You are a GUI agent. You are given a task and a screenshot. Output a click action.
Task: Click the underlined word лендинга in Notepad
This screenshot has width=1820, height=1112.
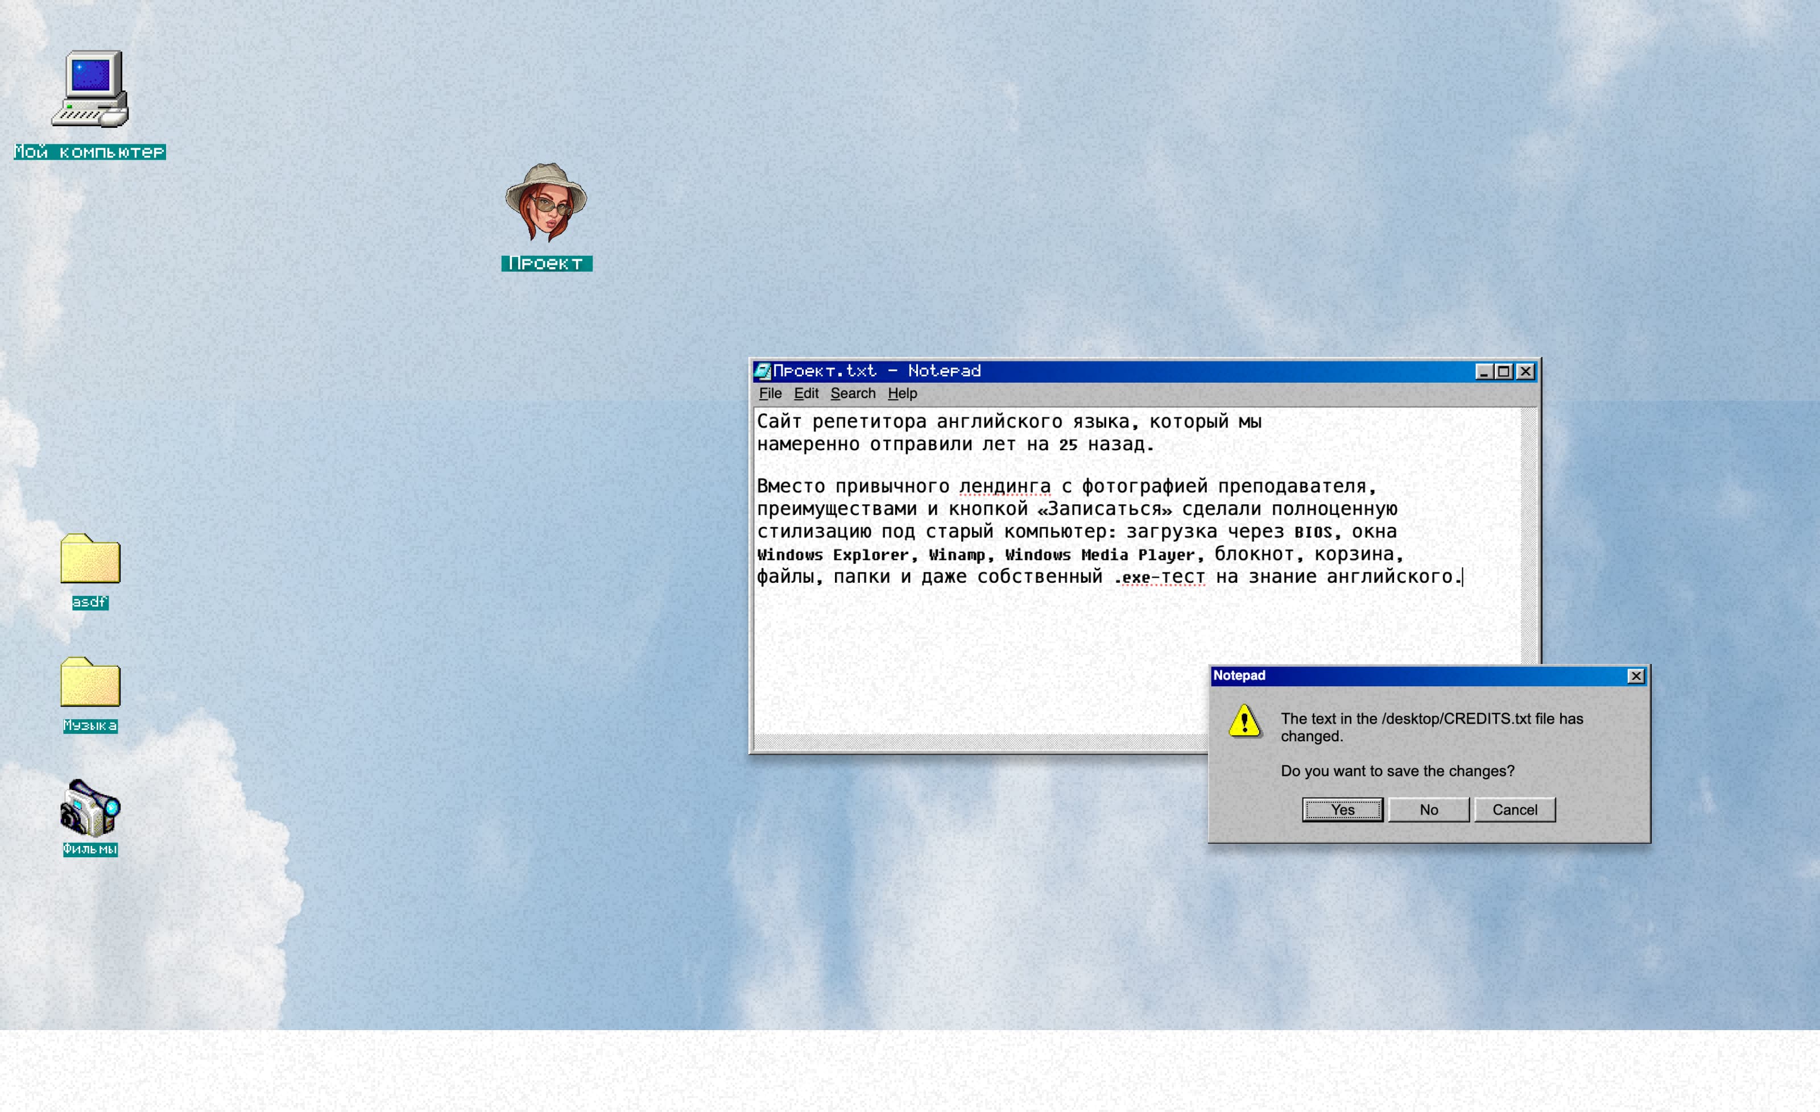coord(1004,486)
